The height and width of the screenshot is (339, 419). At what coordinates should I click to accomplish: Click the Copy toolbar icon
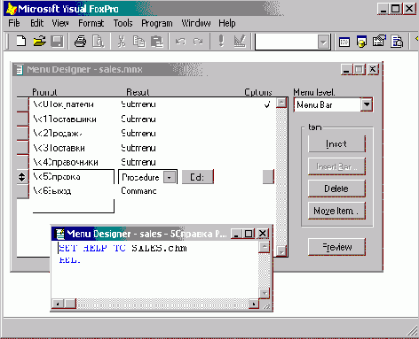pyautogui.click(x=138, y=41)
